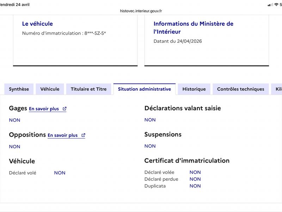Open the Contrôles techniques tab
Viewport: 282px width, 212px height.
[241, 89]
